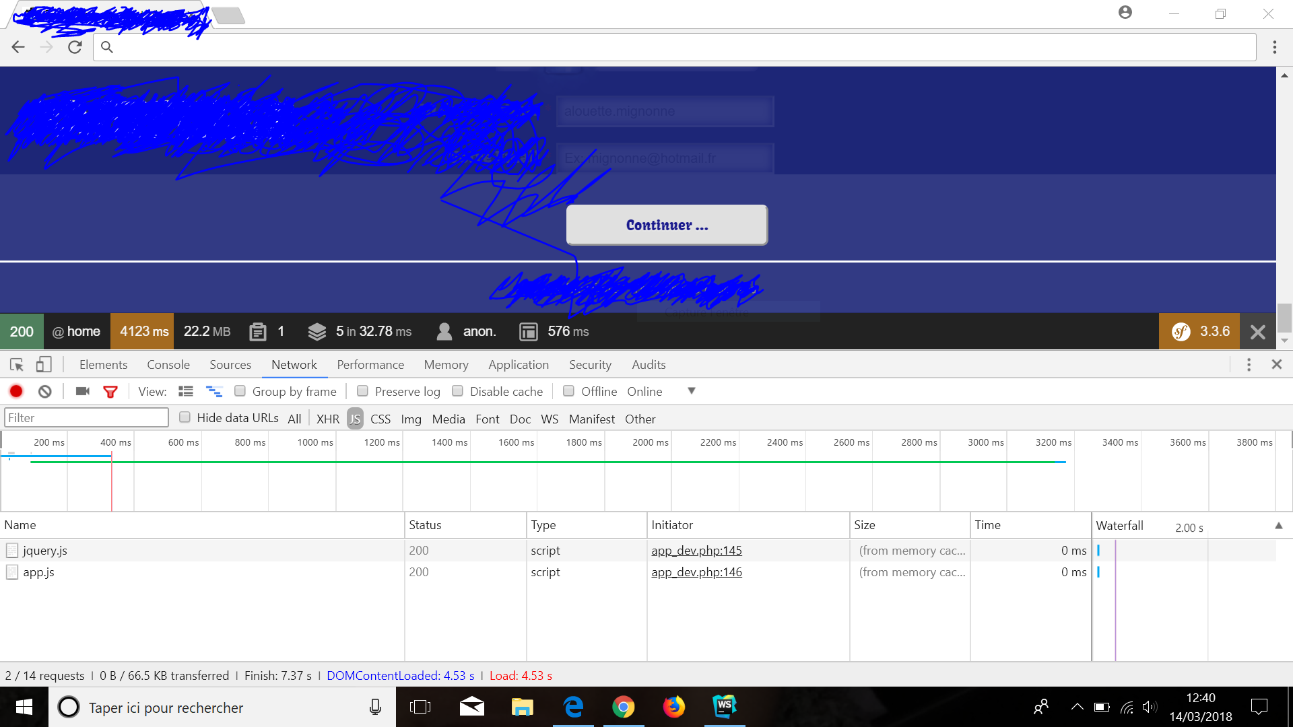The image size is (1293, 727).
Task: Switch to large request rows view
Action: pos(186,391)
